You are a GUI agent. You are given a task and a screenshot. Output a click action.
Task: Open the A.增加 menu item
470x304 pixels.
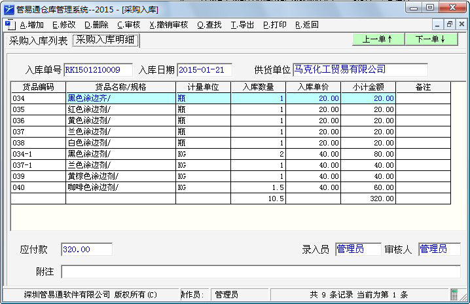pos(32,25)
